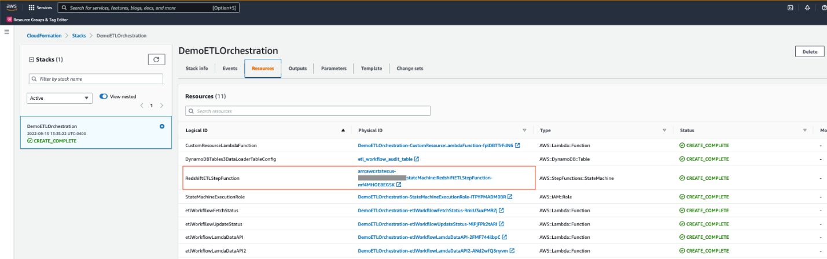This screenshot has height=259, width=827.
Task: Open the help question mark icon
Action: (824, 7)
